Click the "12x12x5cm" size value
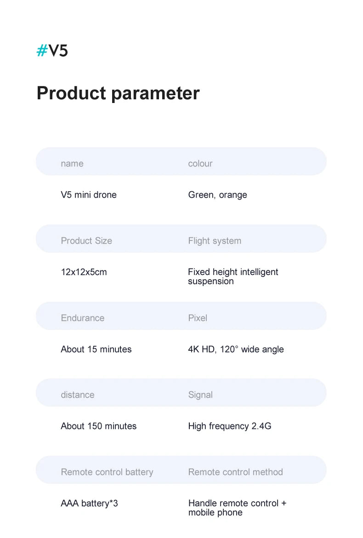Screen dimensions: 363x538 pos(84,272)
